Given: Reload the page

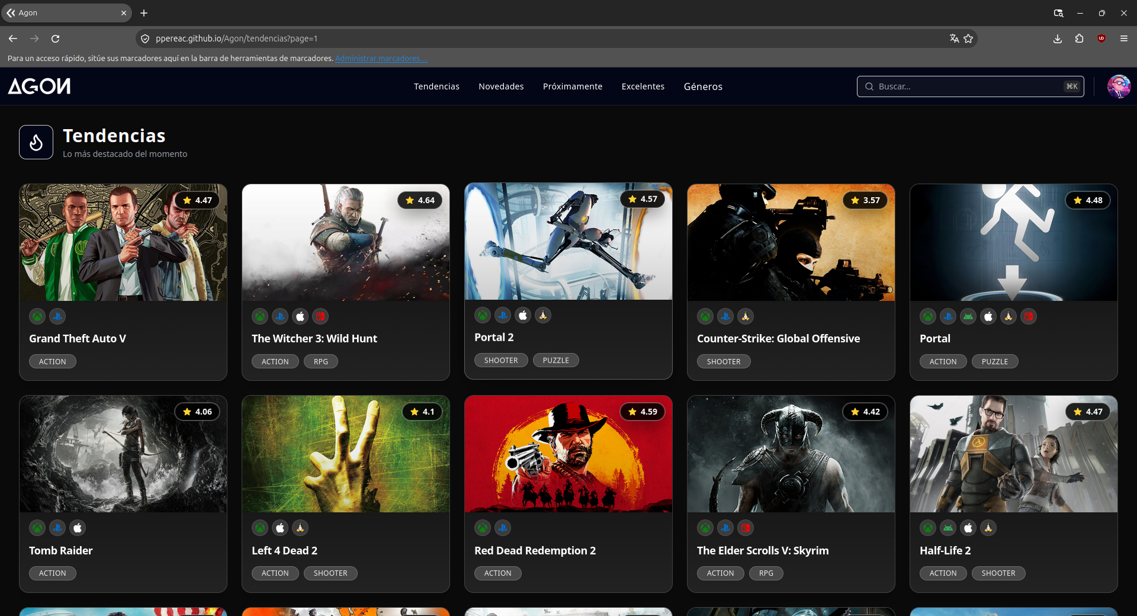Looking at the screenshot, I should (x=56, y=38).
